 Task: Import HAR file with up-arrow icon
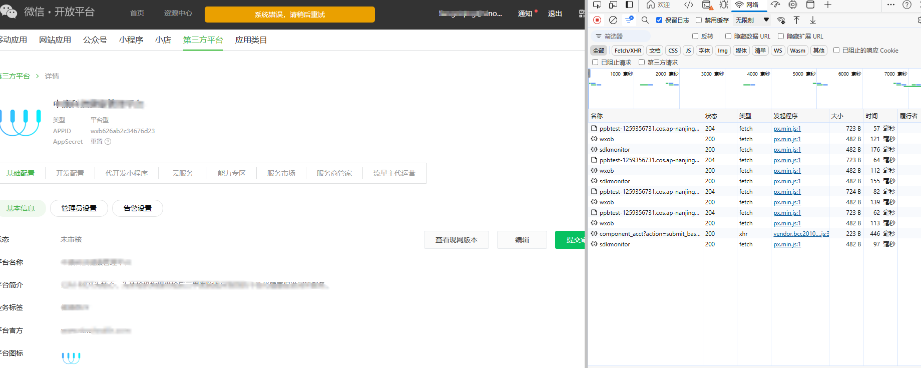click(797, 20)
